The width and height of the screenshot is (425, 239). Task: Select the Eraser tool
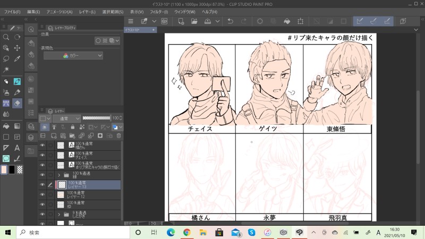(17, 103)
